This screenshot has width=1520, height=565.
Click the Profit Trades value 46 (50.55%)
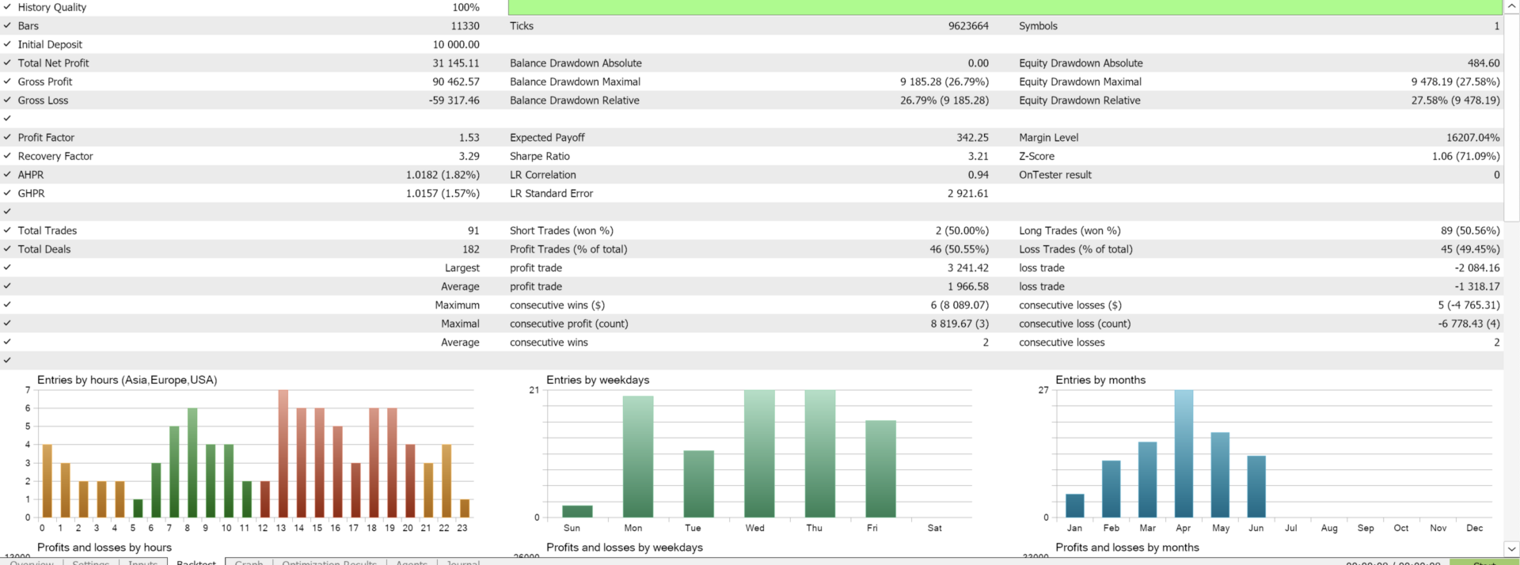959,248
